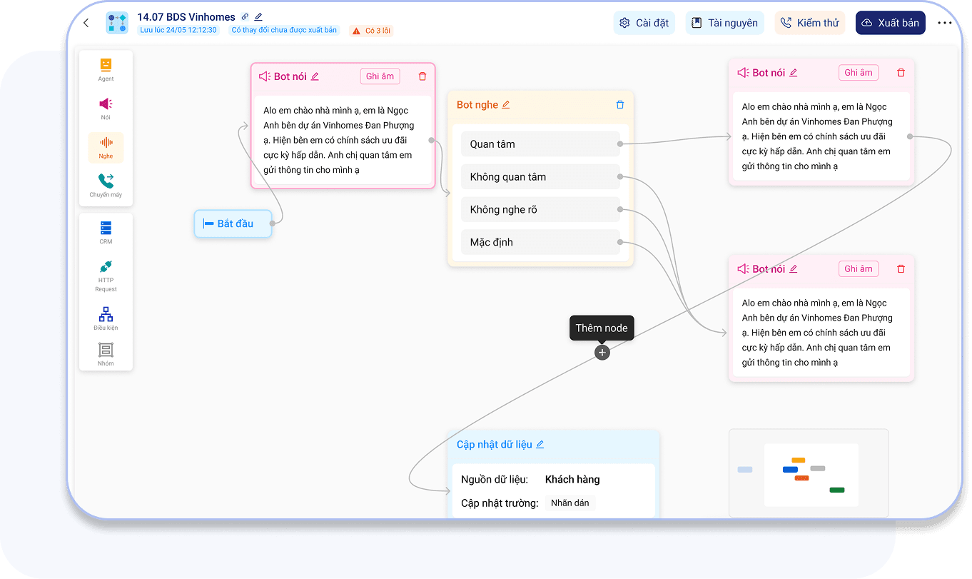Click the minimap thumbnail overview

809,473
